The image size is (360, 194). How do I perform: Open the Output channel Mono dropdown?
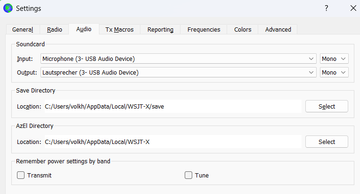(x=334, y=72)
